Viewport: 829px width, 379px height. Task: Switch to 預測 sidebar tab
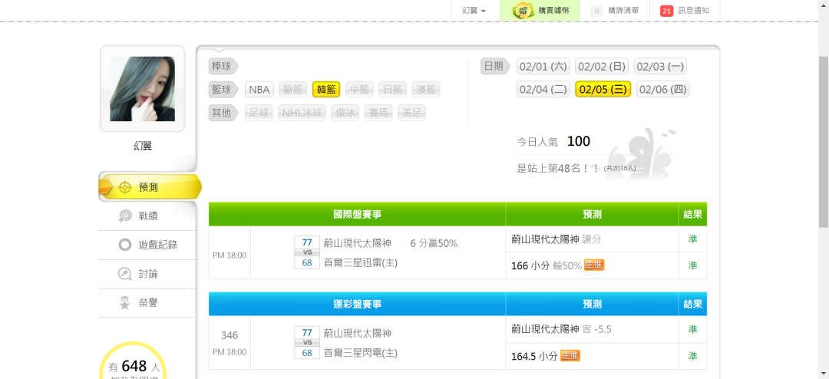(150, 187)
